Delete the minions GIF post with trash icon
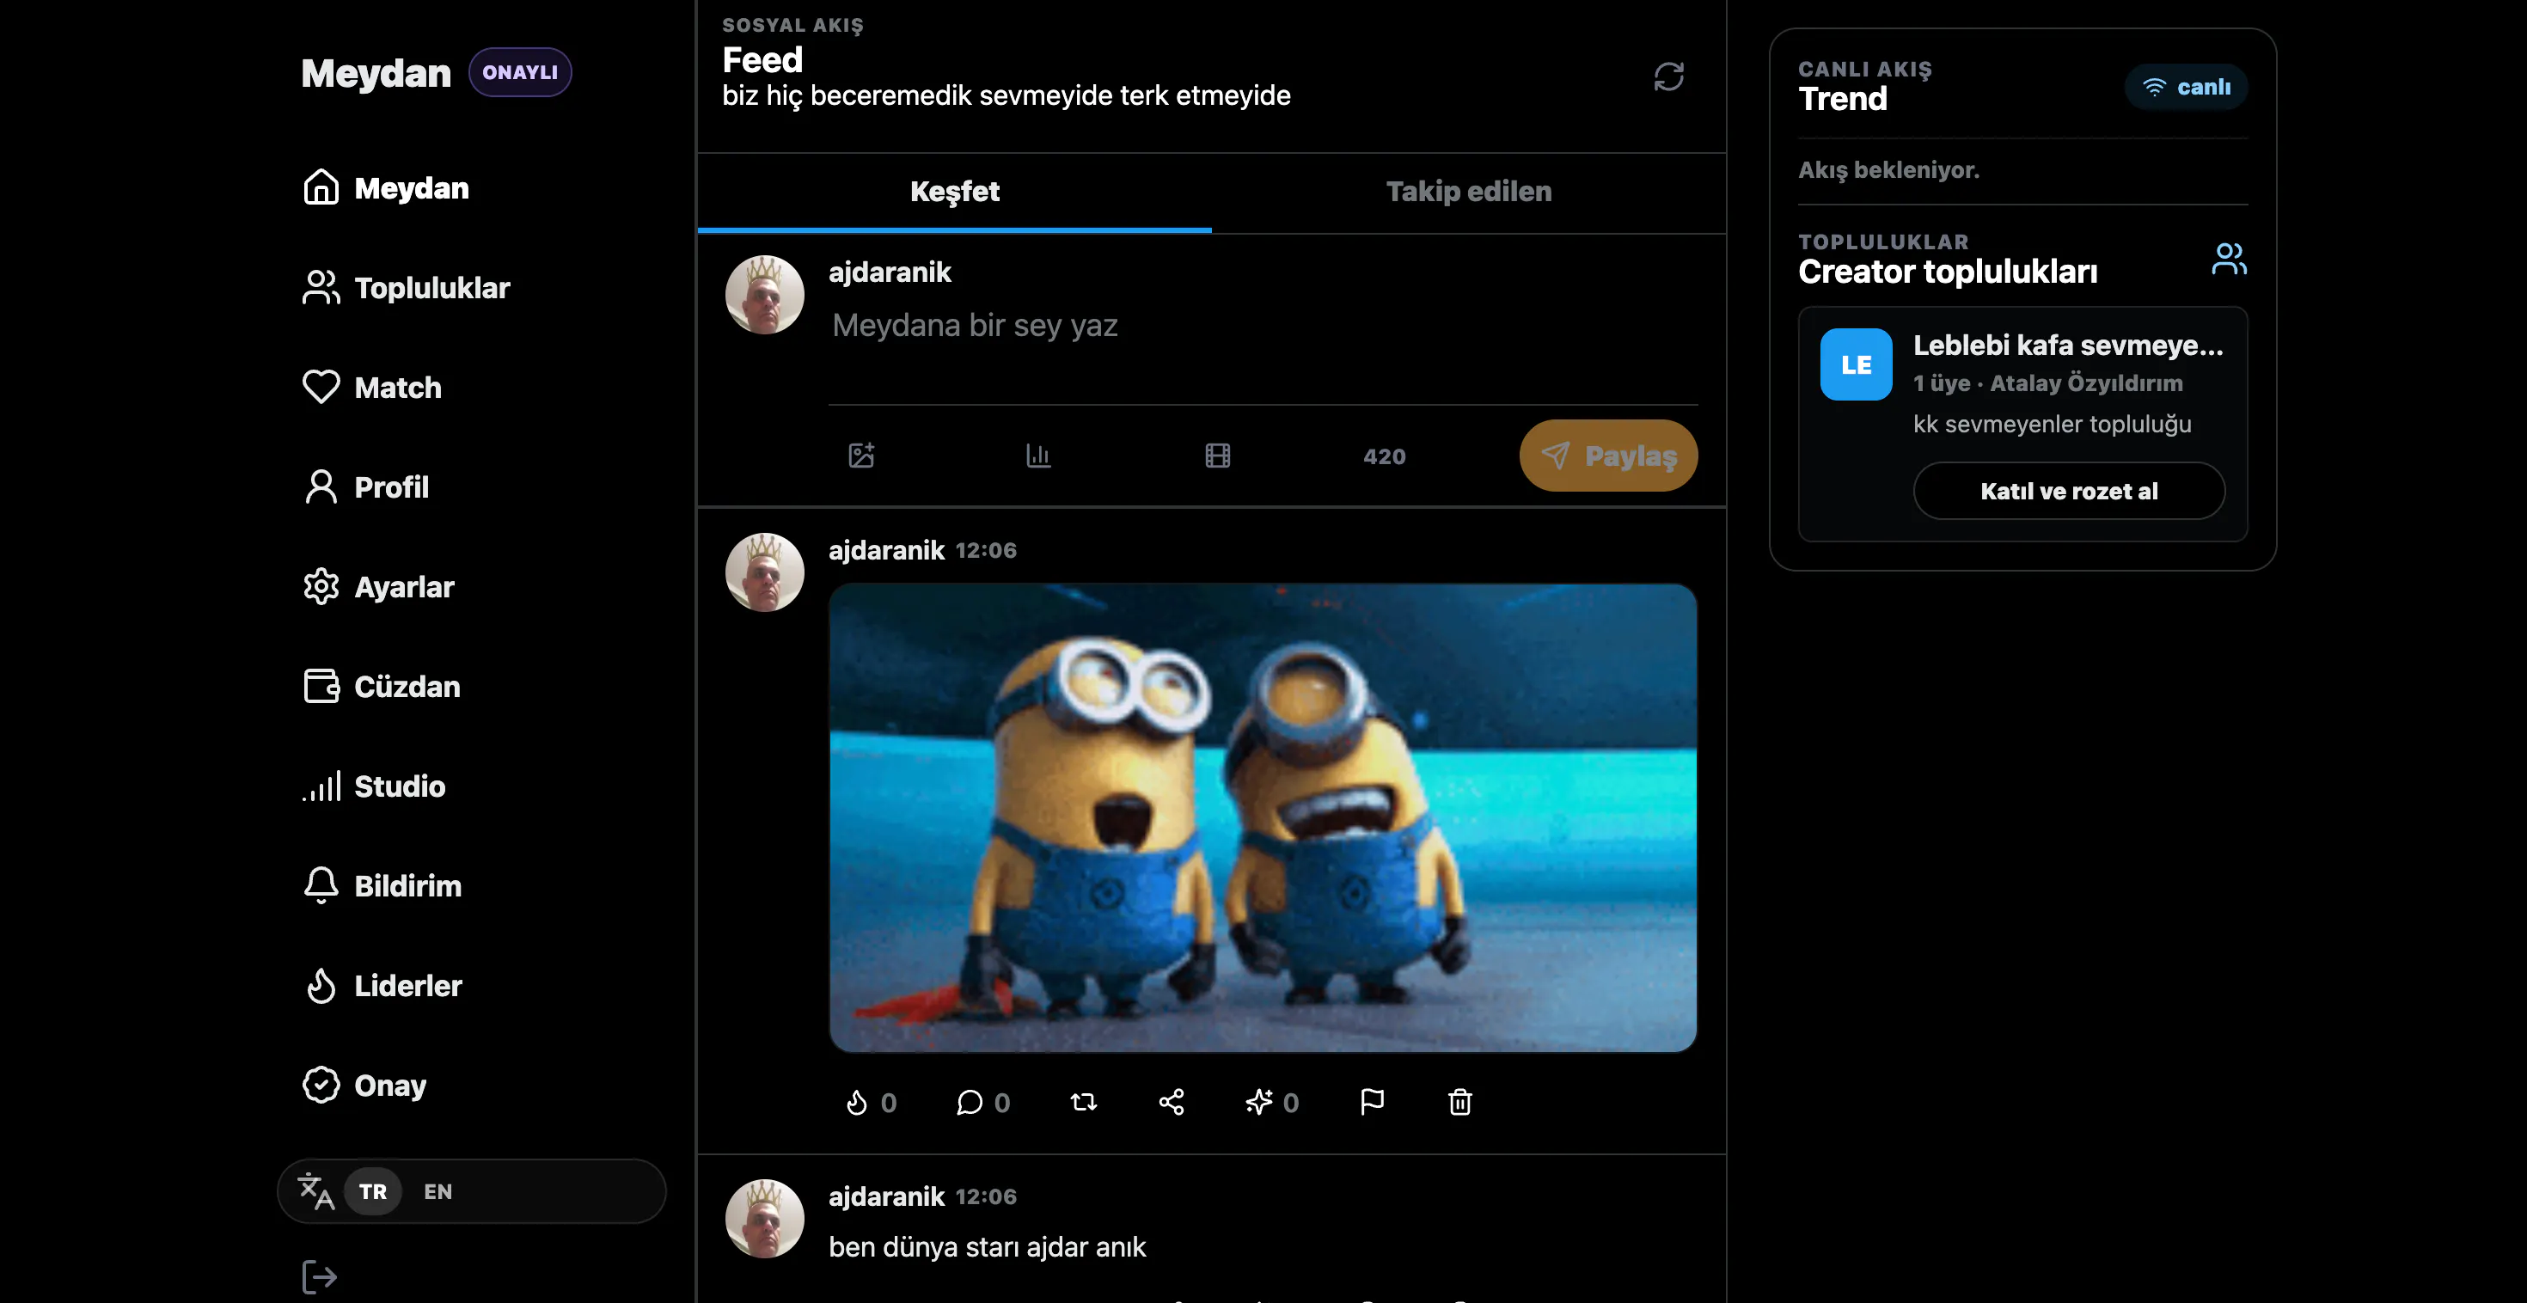2527x1303 pixels. click(x=1459, y=1102)
